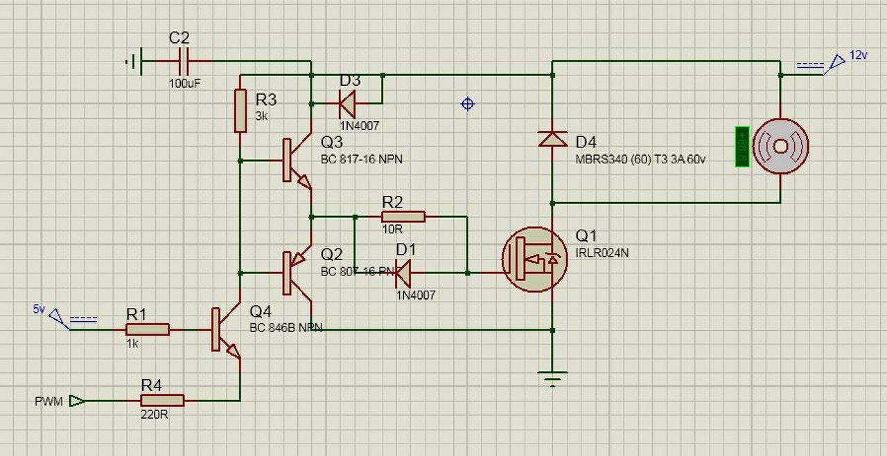Select the diode D3 symbol
The image size is (887, 456).
346,104
